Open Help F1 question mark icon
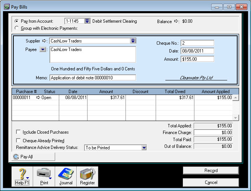Screen dimensions: 251x191 pyautogui.click(x=22, y=176)
